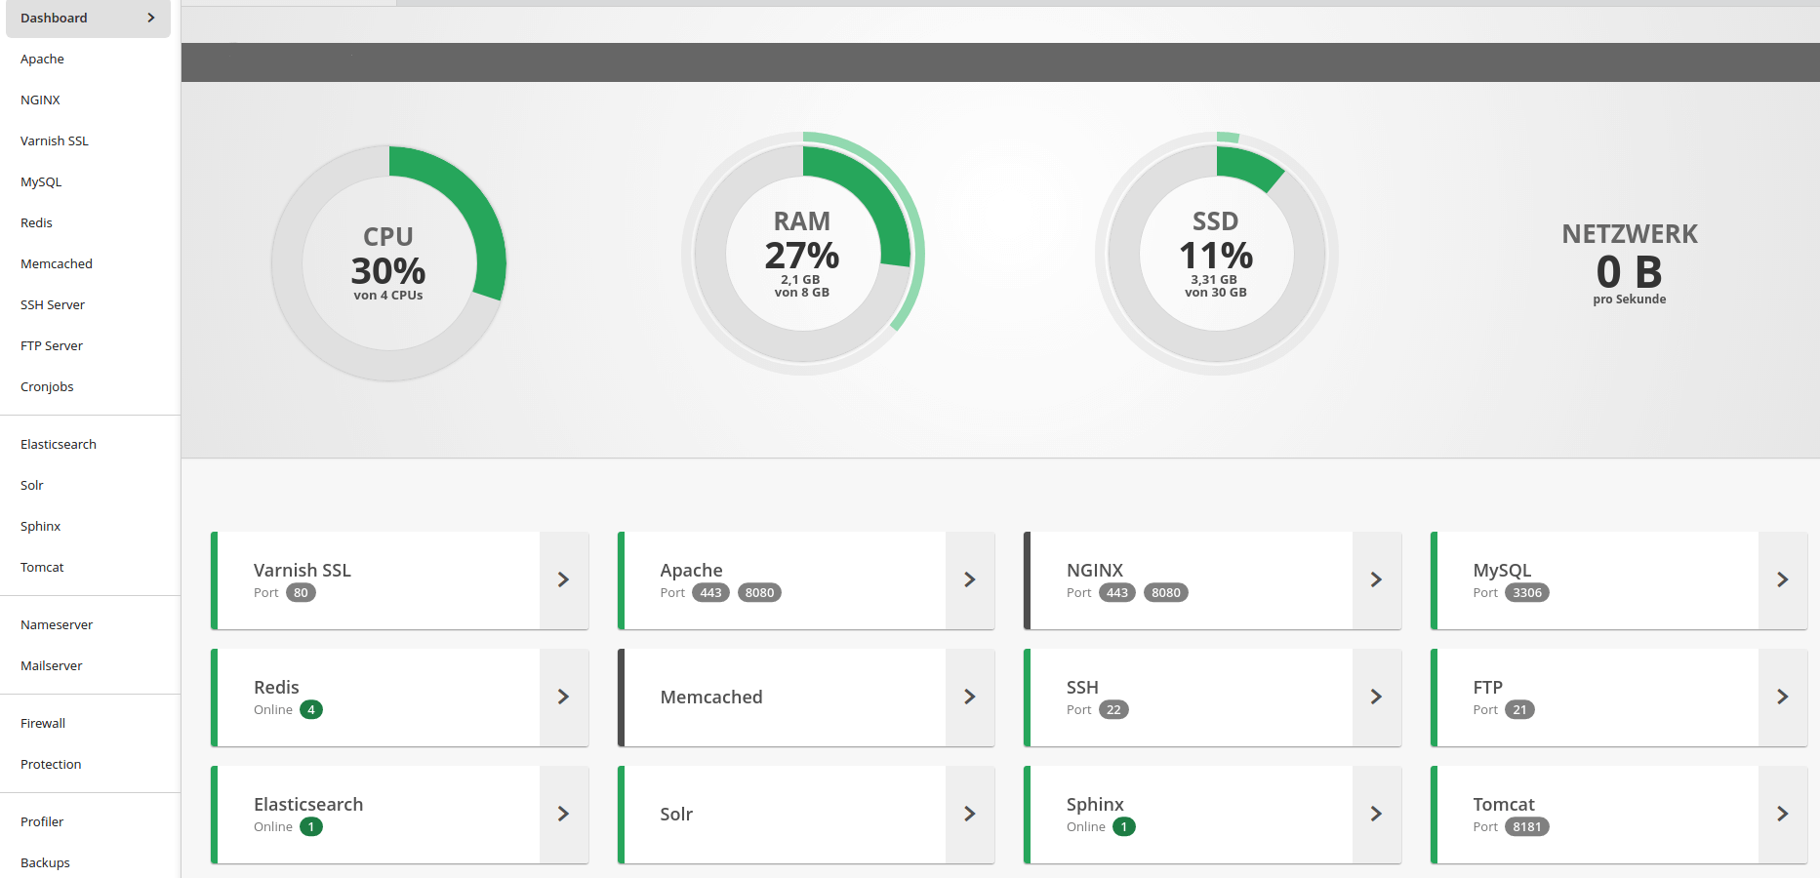Open Memcached in the sidebar
The width and height of the screenshot is (1820, 878).
(x=57, y=263)
